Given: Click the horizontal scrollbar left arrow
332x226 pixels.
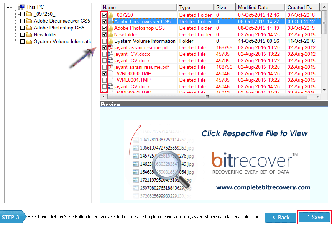Looking at the screenshot, I should [x=104, y=96].
